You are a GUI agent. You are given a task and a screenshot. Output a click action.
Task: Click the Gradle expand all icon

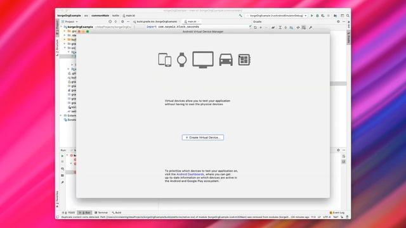coord(280,27)
